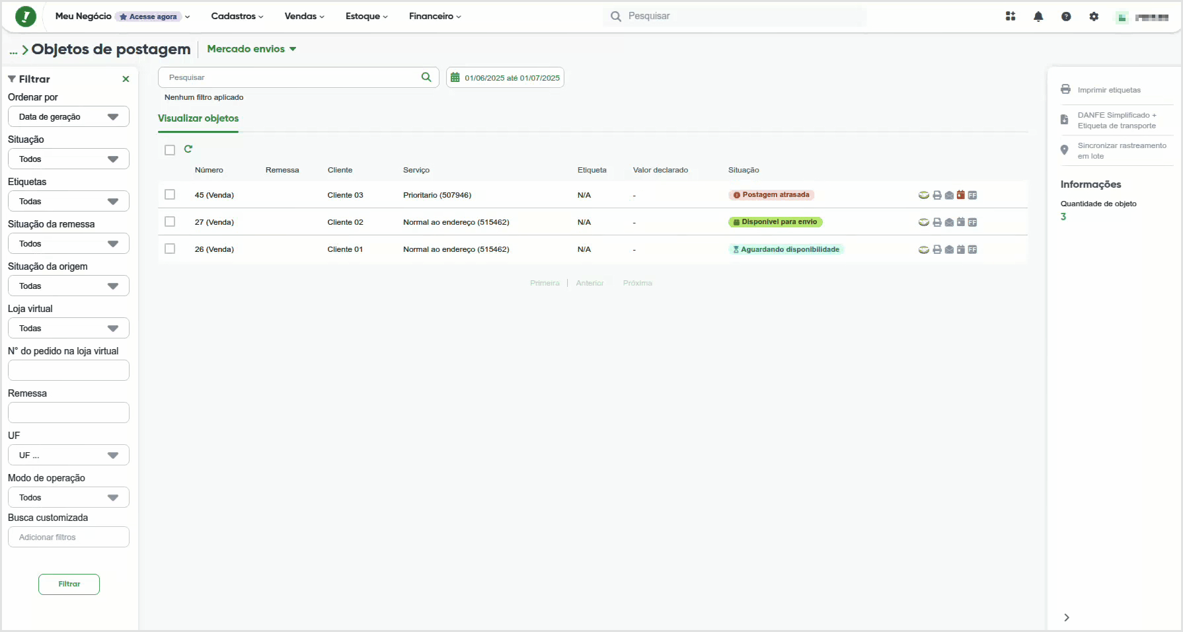The image size is (1183, 632).
Task: Click the handshake icon on row 26 (Venda)
Action: 924,249
